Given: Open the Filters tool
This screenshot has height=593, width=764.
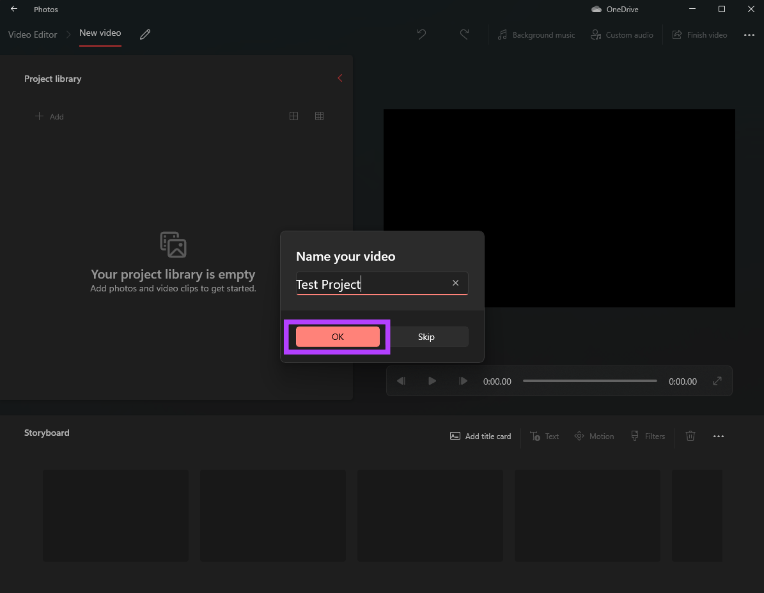Looking at the screenshot, I should click(x=648, y=436).
